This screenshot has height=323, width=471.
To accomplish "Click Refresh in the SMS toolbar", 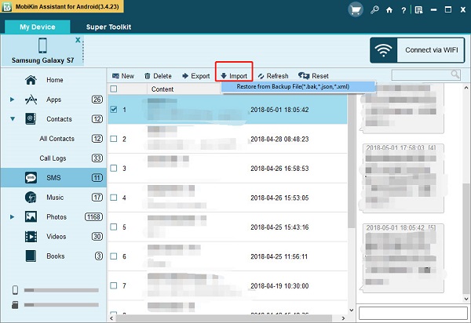I will 273,76.
